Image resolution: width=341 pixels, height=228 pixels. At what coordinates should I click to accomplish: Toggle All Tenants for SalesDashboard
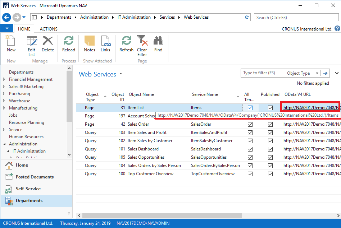250,149
